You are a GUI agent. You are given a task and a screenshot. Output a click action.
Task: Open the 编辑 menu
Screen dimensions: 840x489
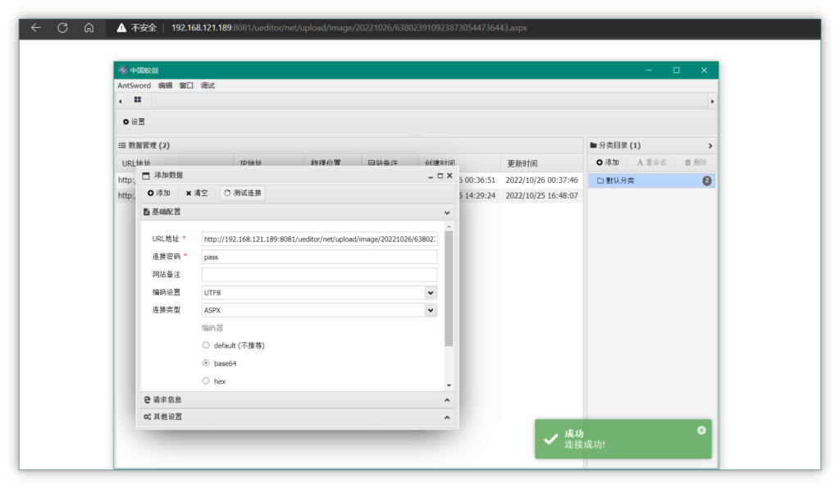click(166, 85)
